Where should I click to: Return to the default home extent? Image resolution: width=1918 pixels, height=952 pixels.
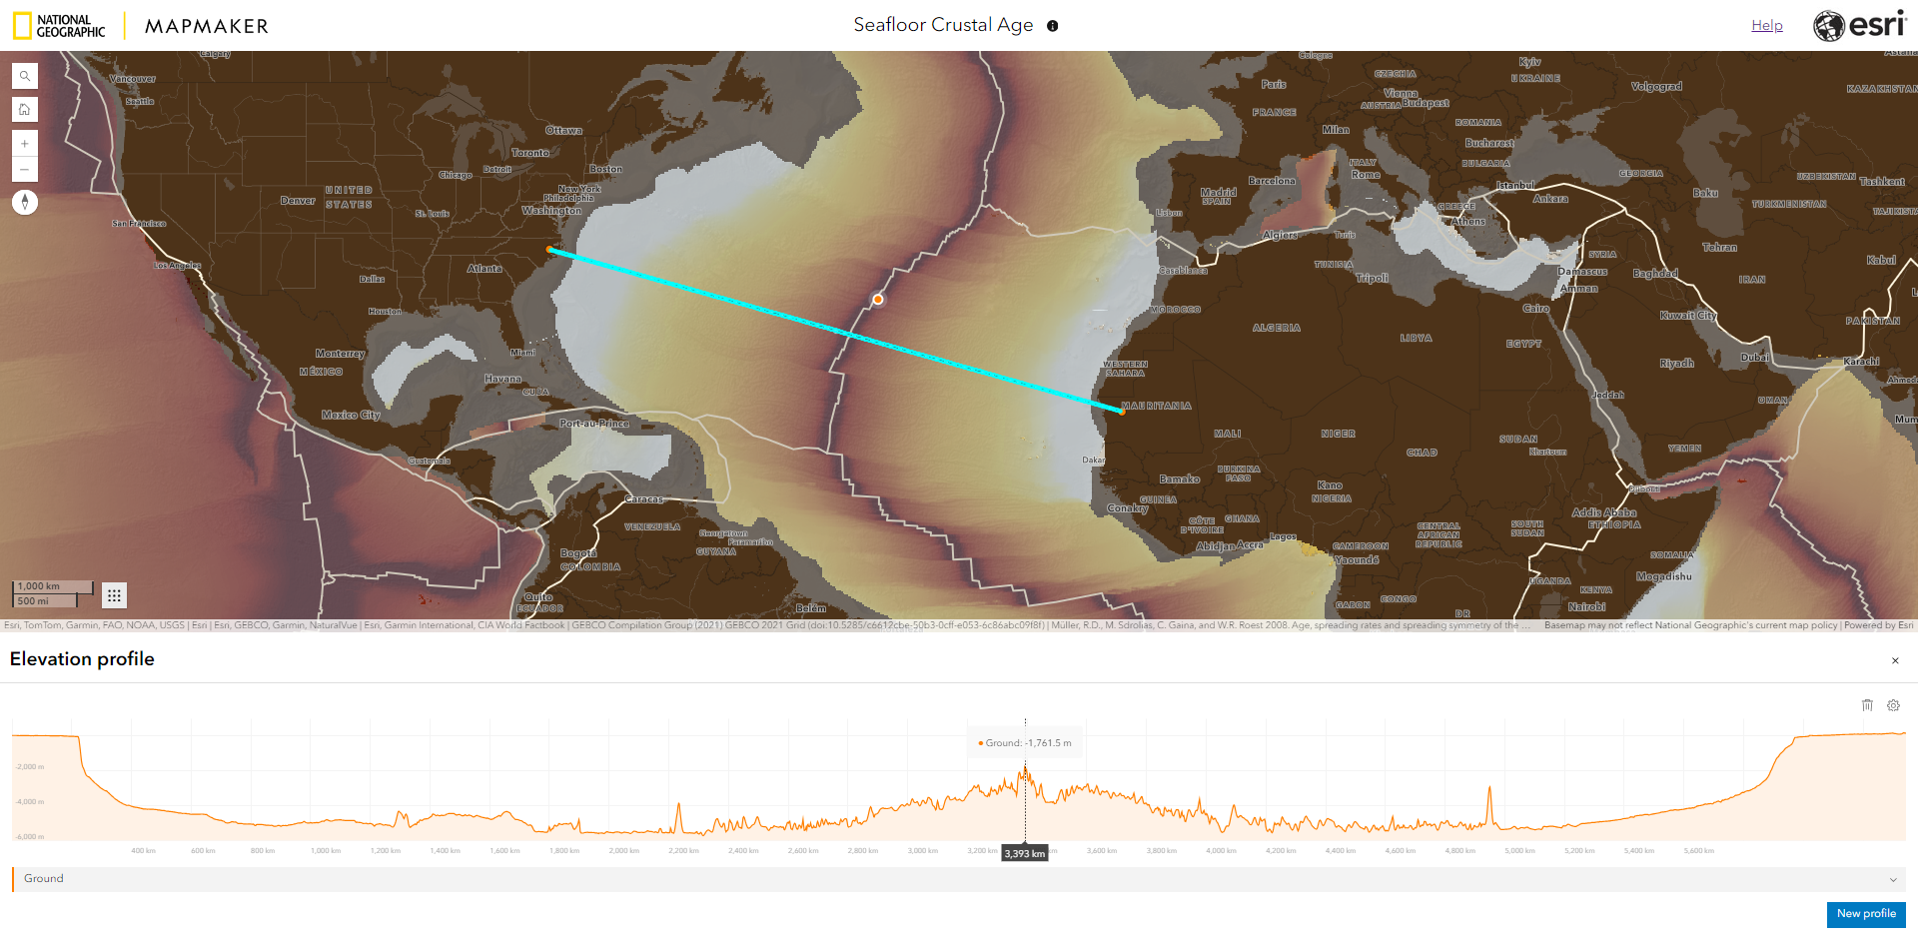pyautogui.click(x=24, y=109)
